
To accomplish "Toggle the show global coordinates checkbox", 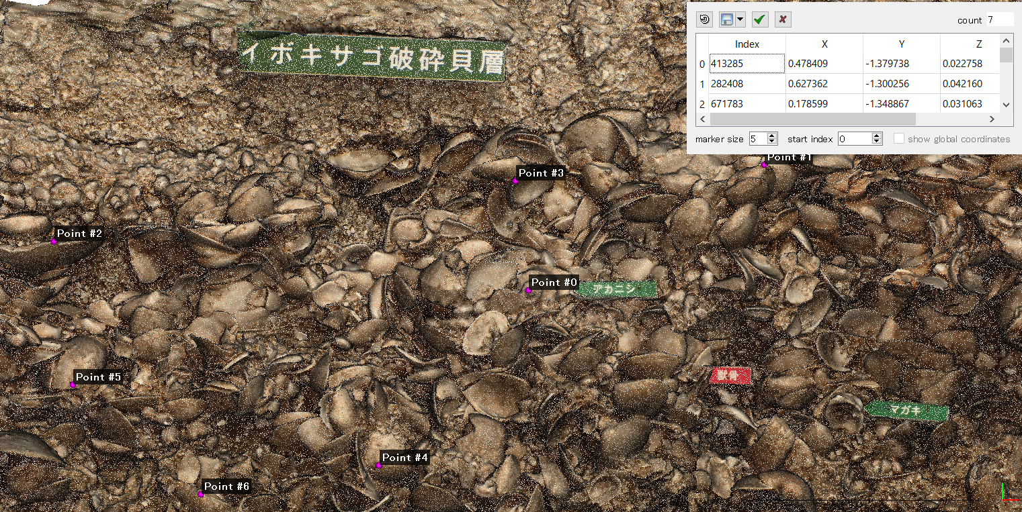I will 898,139.
